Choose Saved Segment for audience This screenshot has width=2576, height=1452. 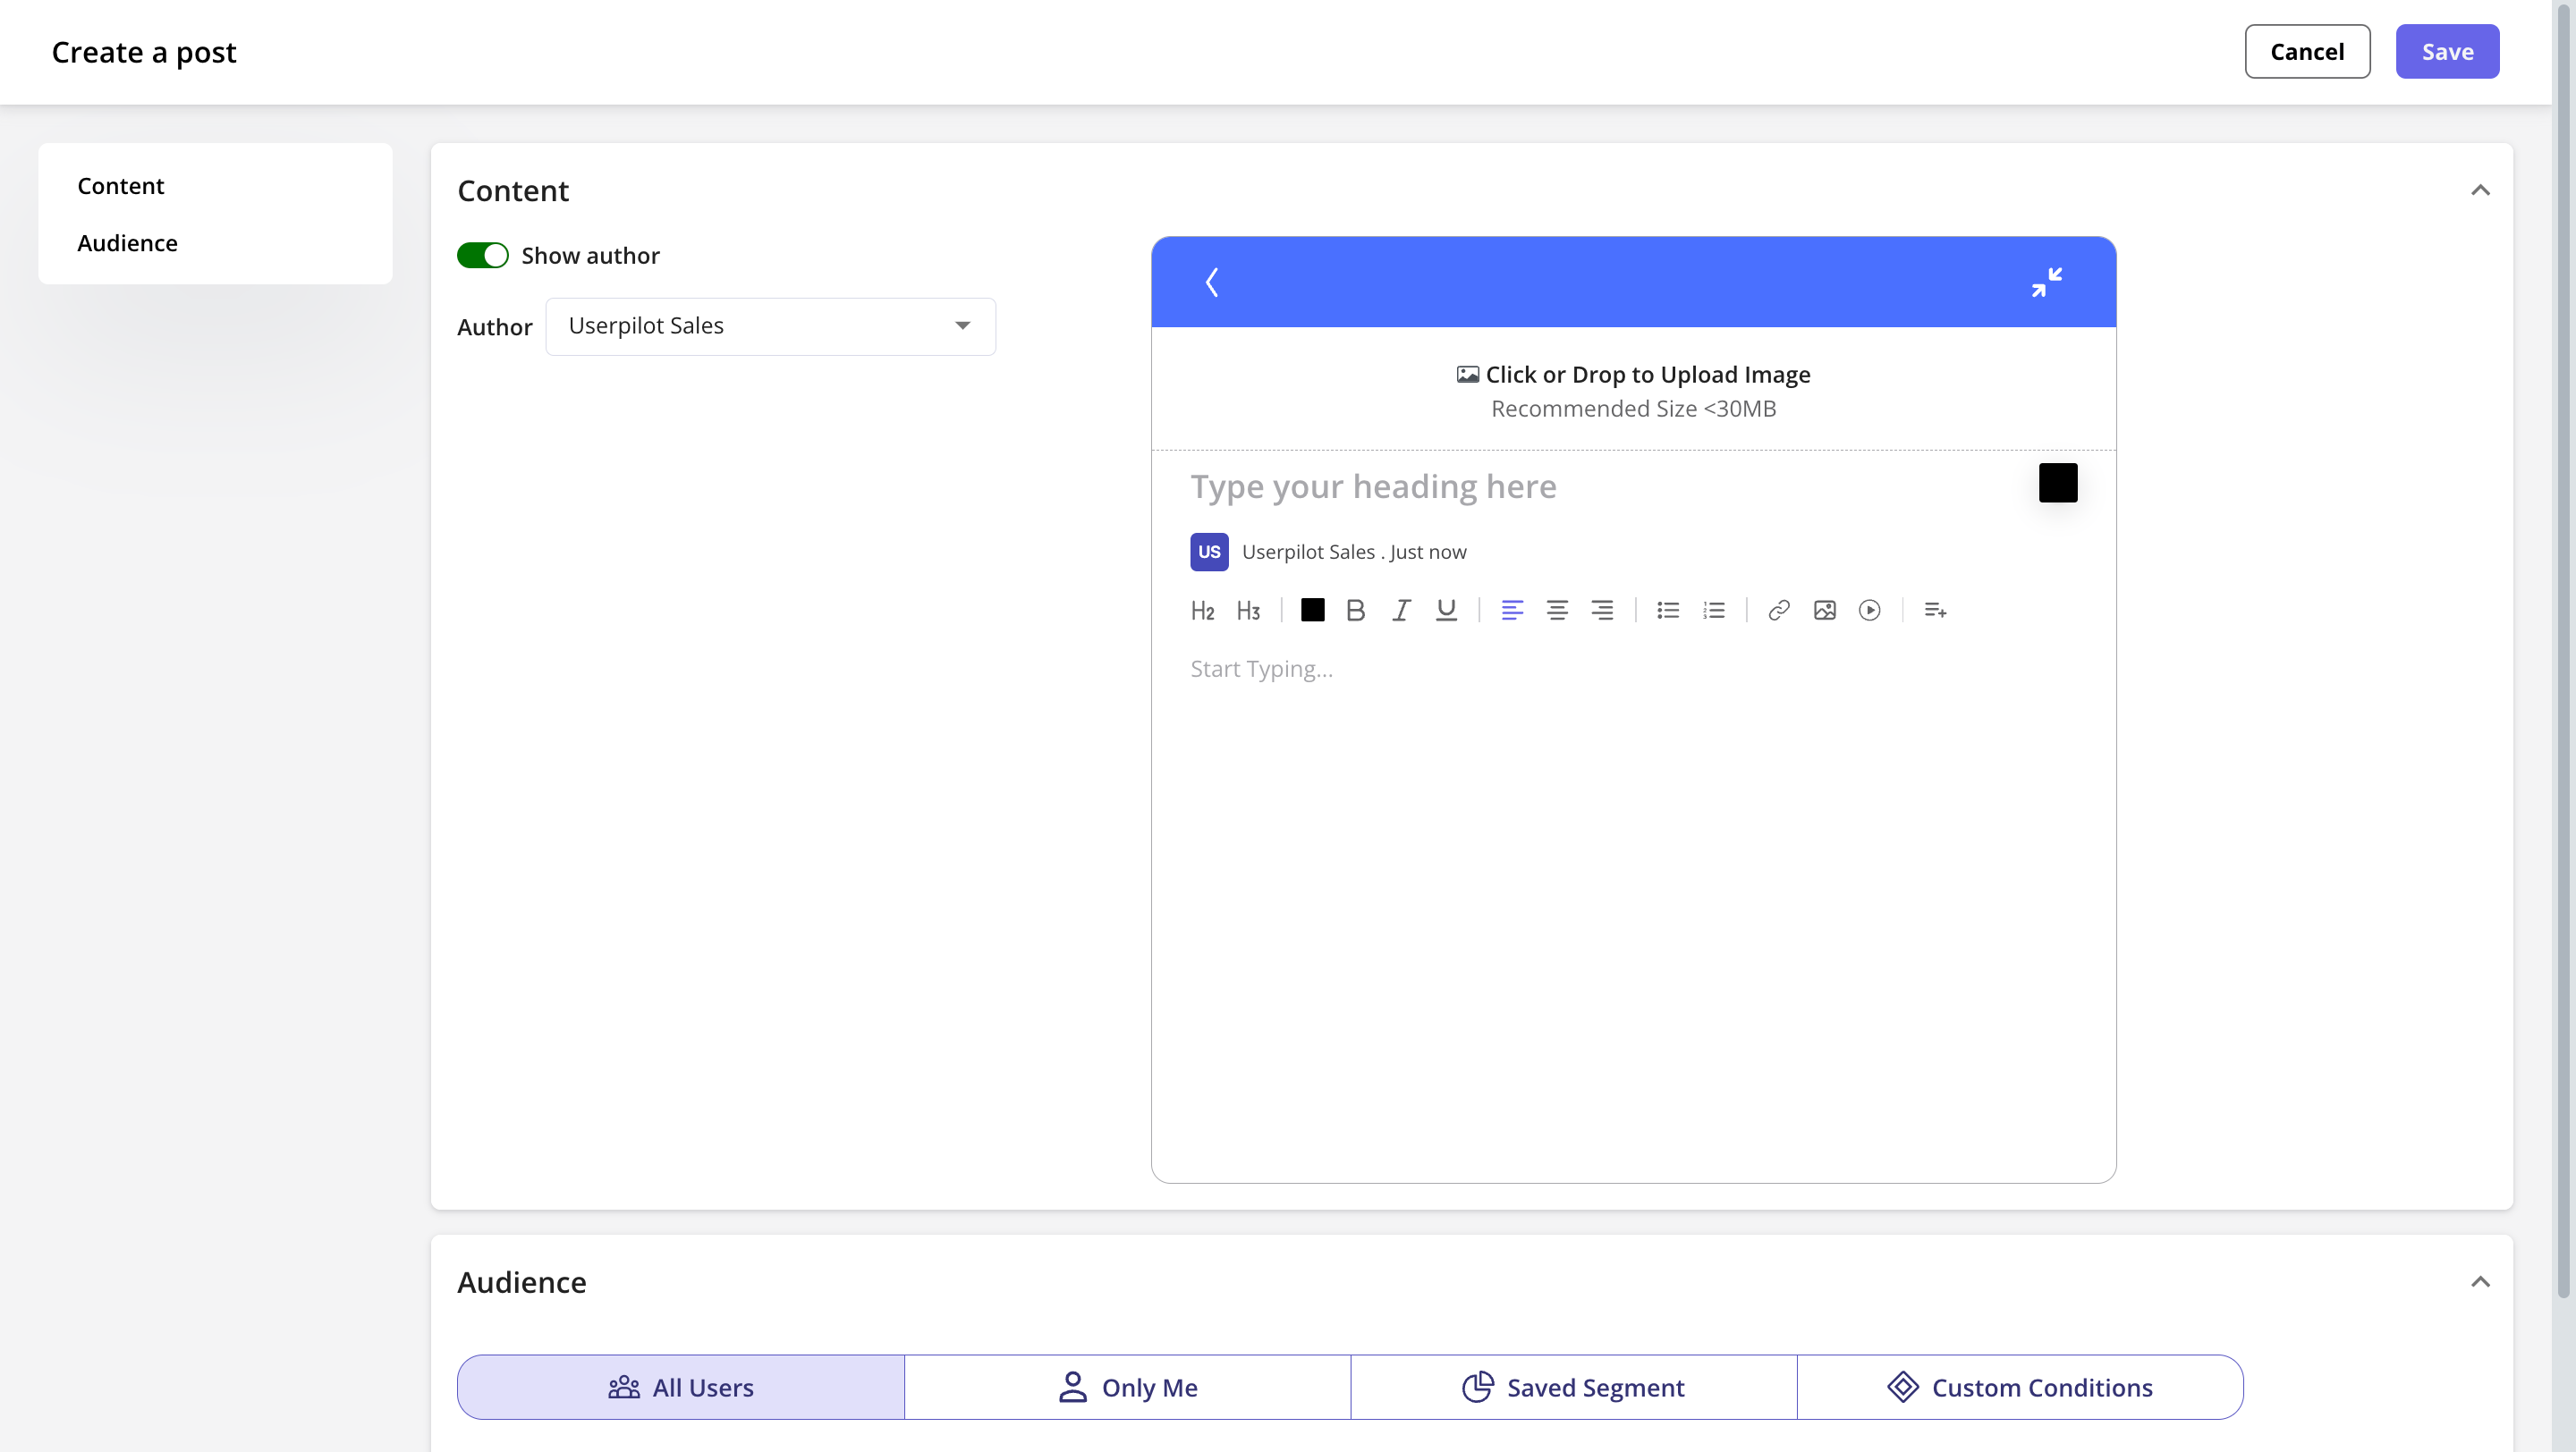pos(1572,1387)
